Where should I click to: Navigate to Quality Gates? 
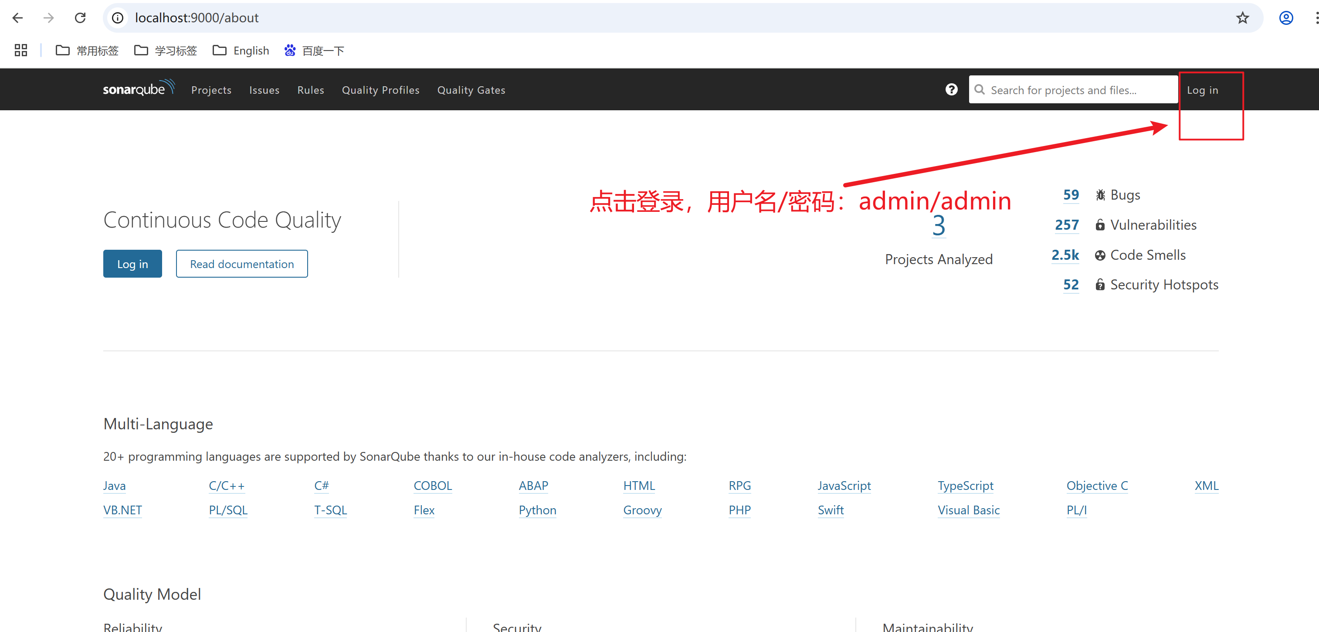click(471, 90)
